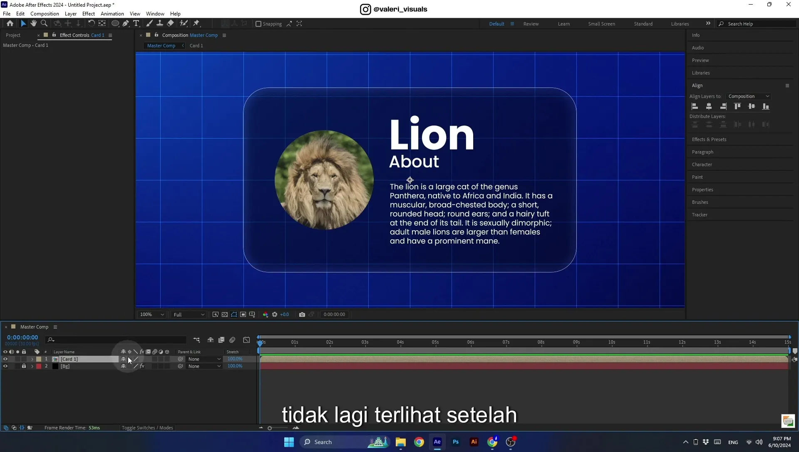The width and height of the screenshot is (799, 452).
Task: Open the Effect menu
Action: coord(89,14)
